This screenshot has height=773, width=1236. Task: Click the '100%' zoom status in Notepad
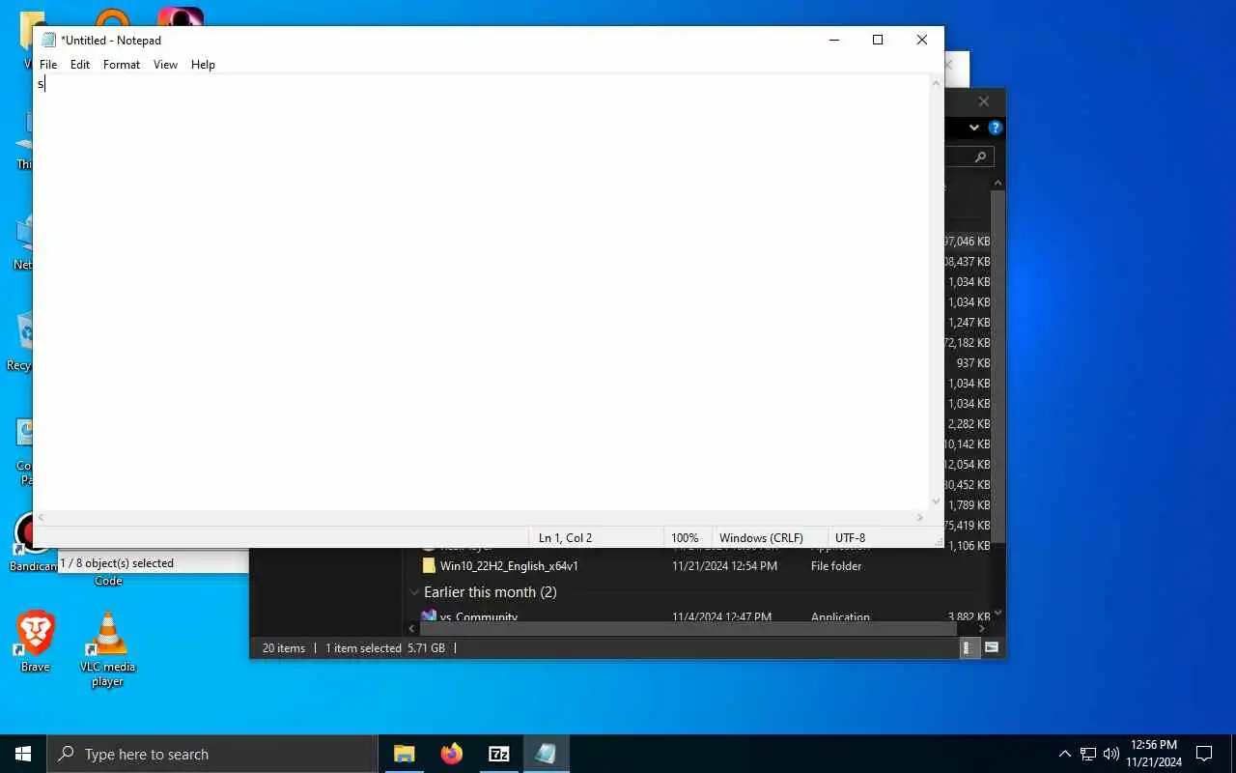point(685,537)
